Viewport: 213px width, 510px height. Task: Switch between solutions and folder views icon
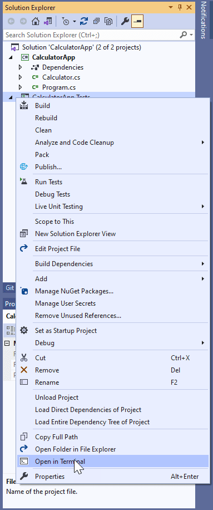tap(47, 22)
